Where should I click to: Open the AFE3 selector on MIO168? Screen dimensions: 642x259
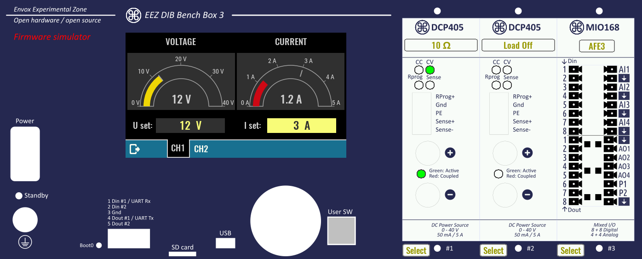tap(596, 46)
